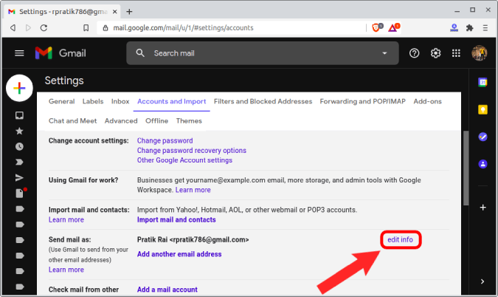The image size is (498, 297).
Task: Open the account profile picture
Action: coord(480,53)
